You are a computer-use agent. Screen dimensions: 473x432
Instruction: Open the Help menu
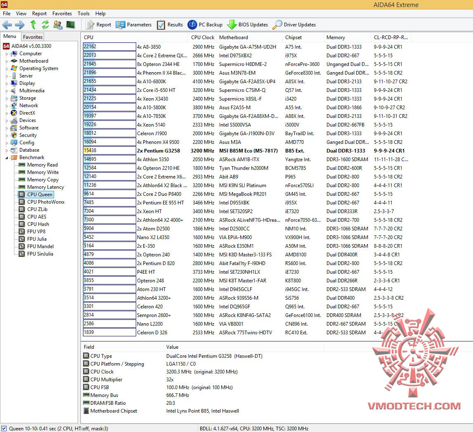[100, 14]
